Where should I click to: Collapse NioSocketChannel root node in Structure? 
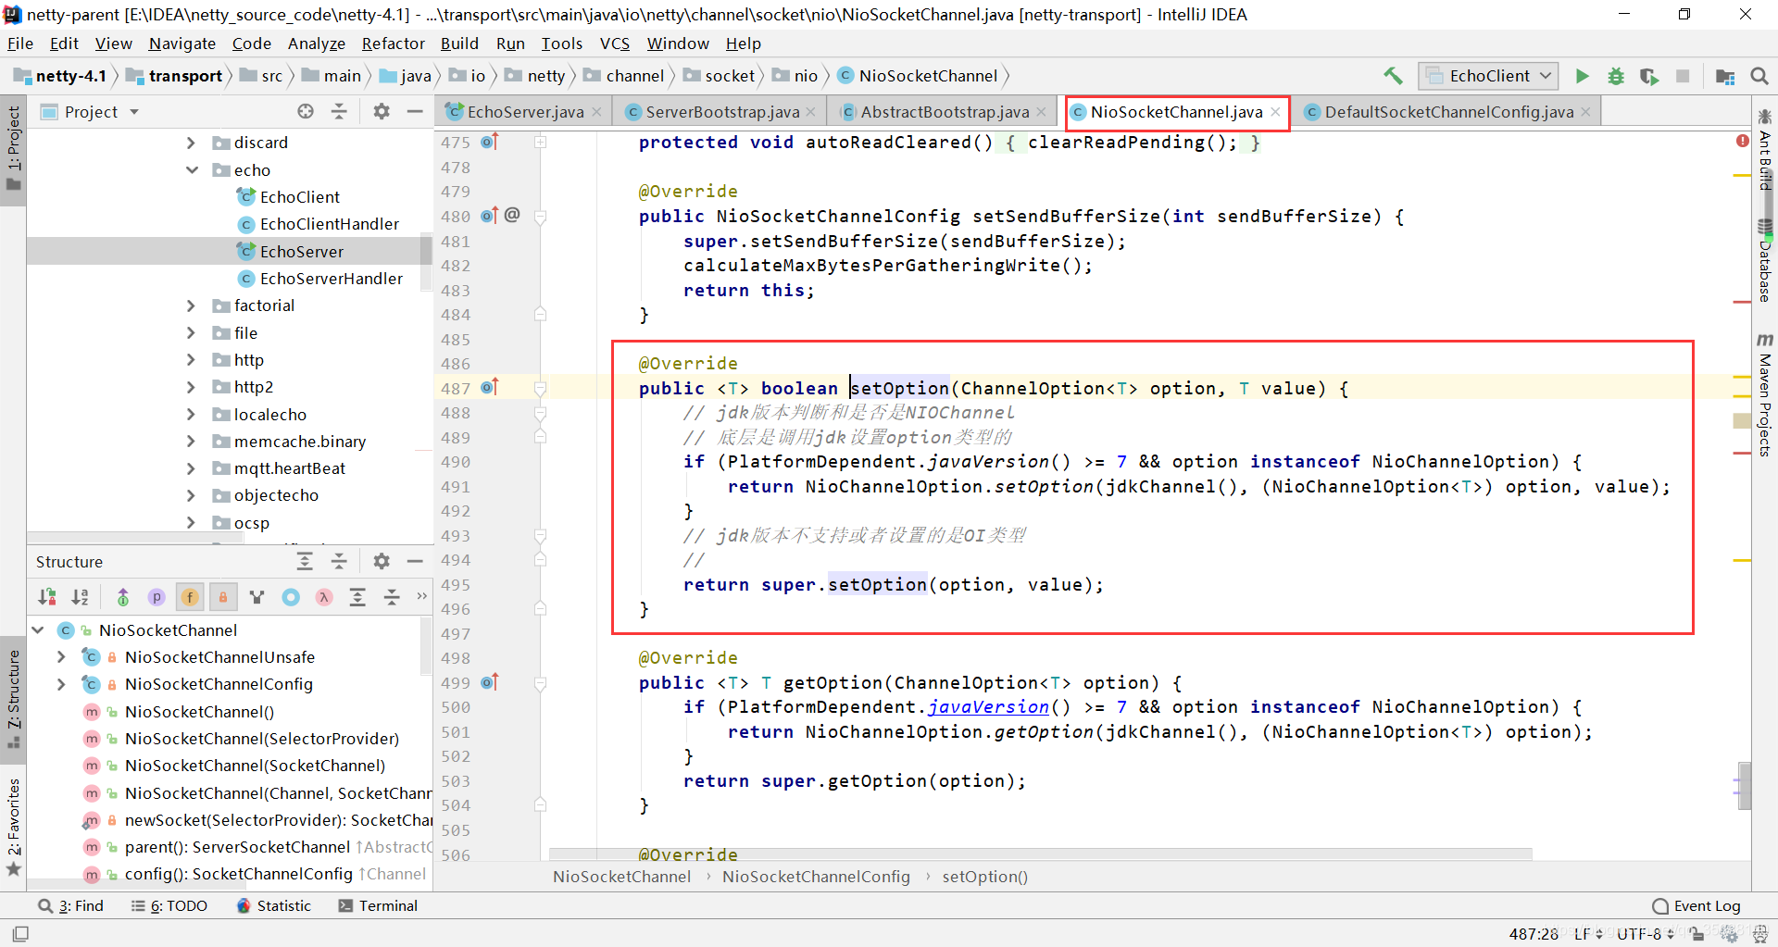(x=38, y=629)
